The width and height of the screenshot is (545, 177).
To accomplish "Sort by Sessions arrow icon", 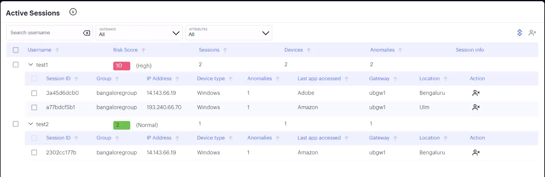I will (225, 50).
